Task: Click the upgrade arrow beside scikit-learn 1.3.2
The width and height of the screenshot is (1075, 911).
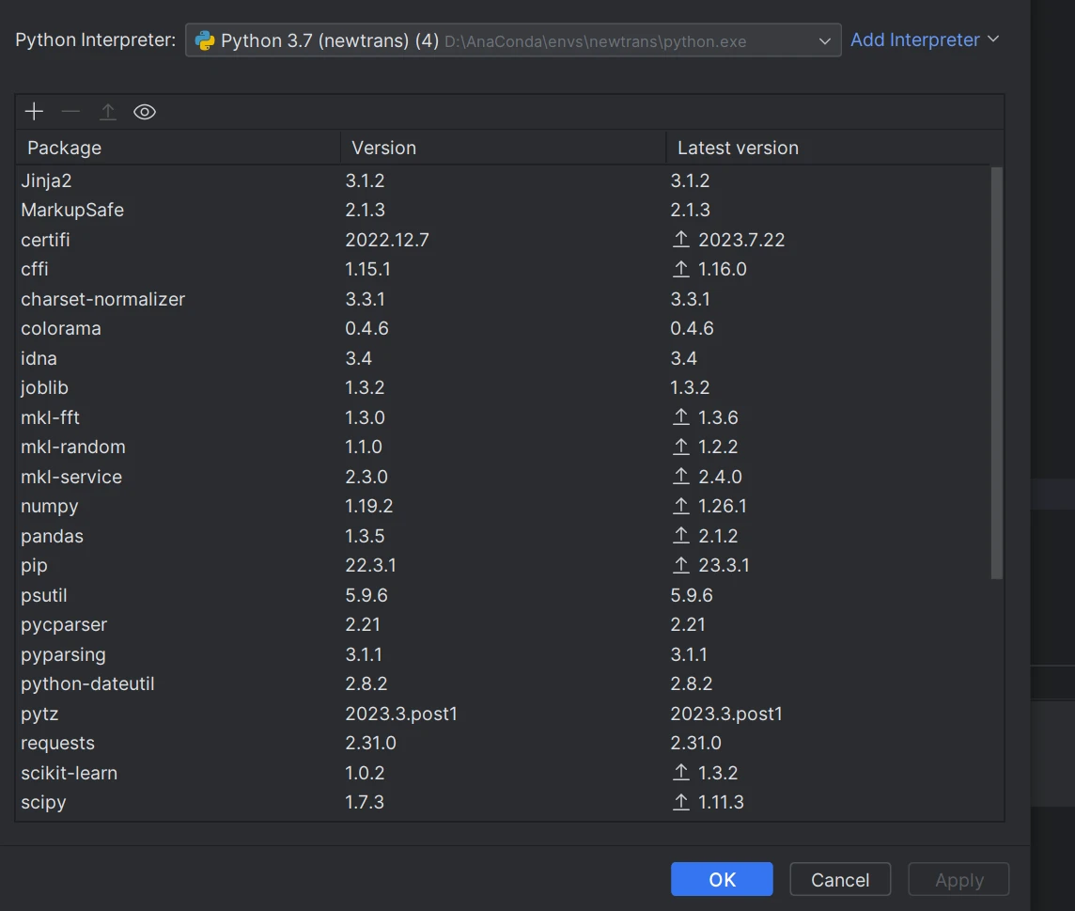Action: tap(681, 773)
